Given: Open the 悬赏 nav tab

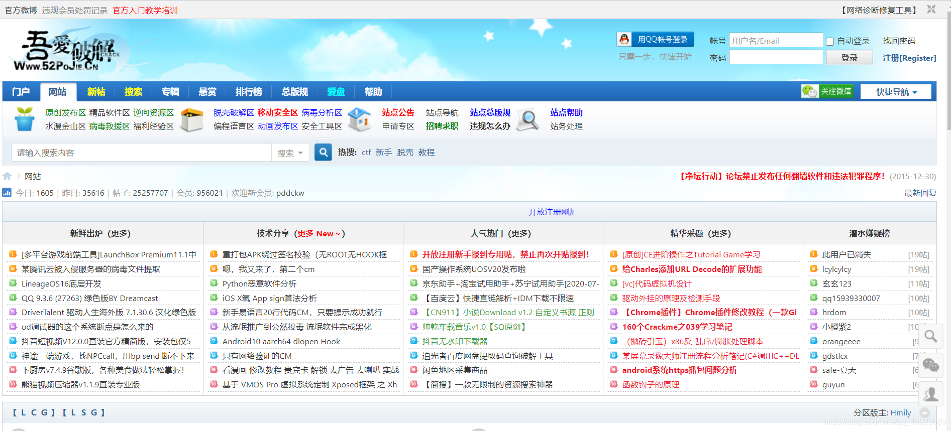Looking at the screenshot, I should coord(207,92).
